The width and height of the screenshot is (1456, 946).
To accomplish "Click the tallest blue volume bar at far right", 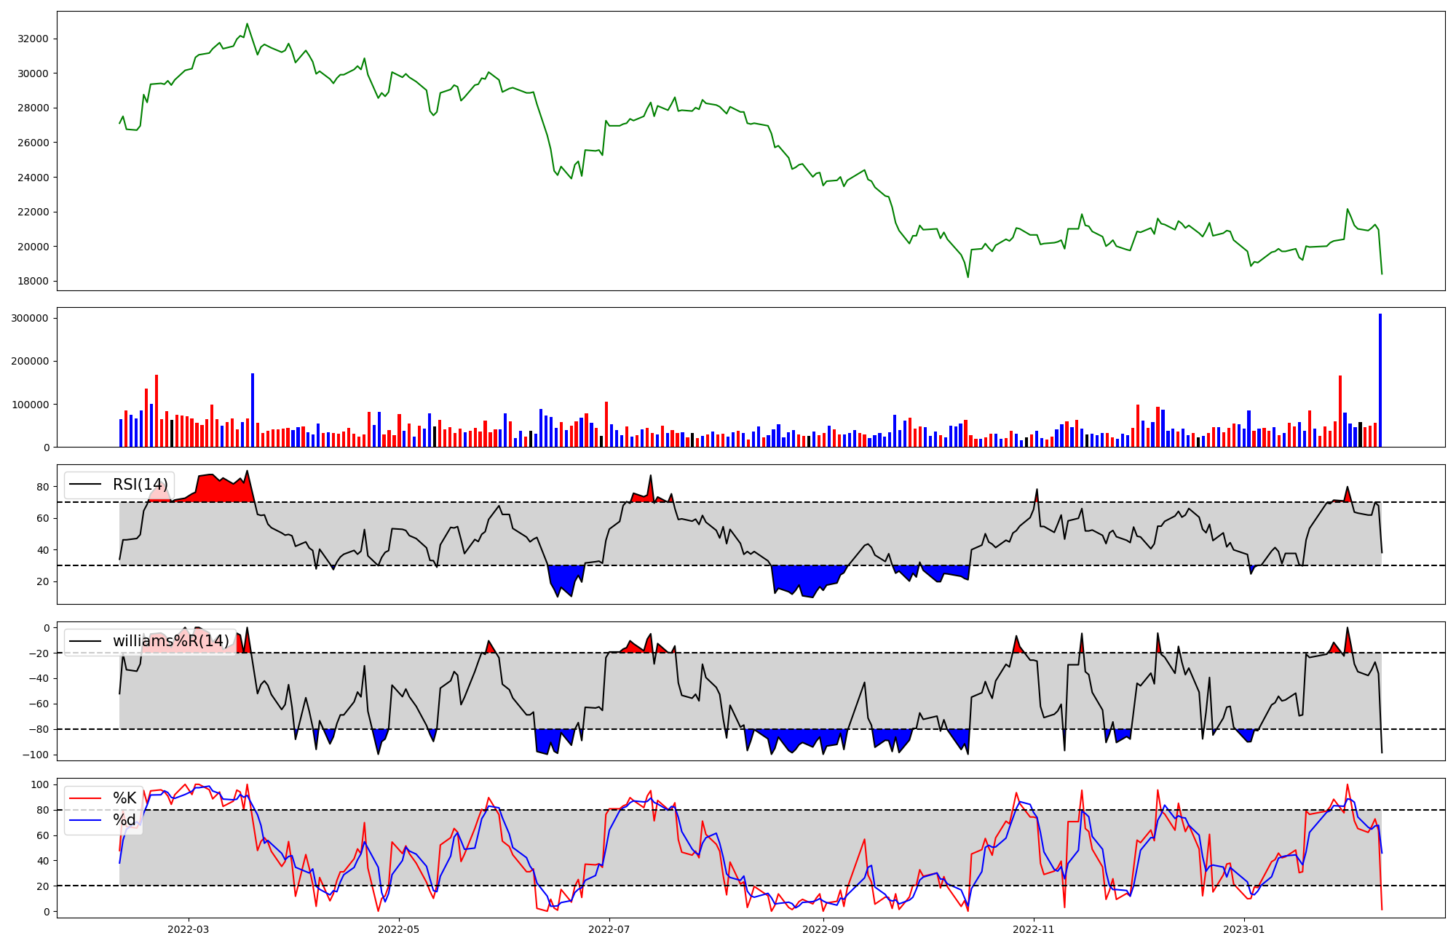I will click(x=1380, y=380).
